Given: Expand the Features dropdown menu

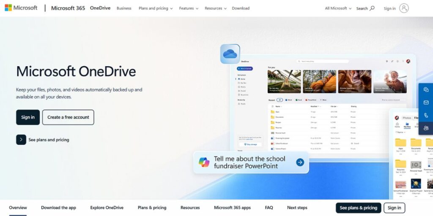Looking at the screenshot, I should [189, 8].
